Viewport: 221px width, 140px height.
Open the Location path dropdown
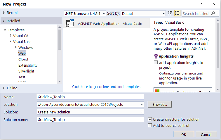pos(142,104)
